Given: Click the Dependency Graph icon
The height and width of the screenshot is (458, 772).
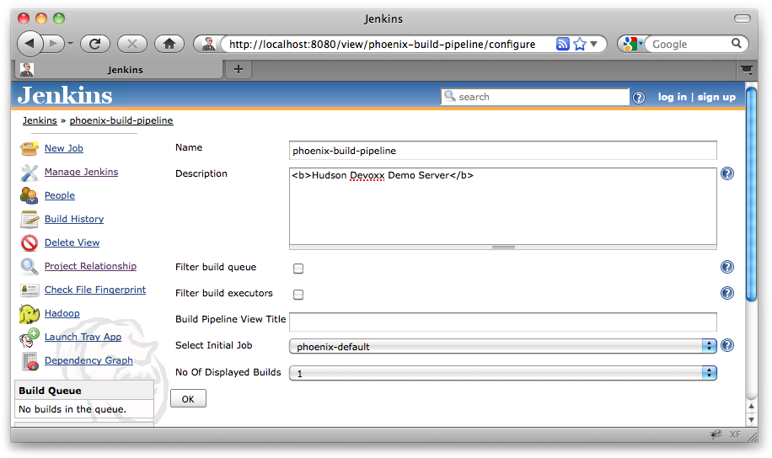Looking at the screenshot, I should 29,361.
